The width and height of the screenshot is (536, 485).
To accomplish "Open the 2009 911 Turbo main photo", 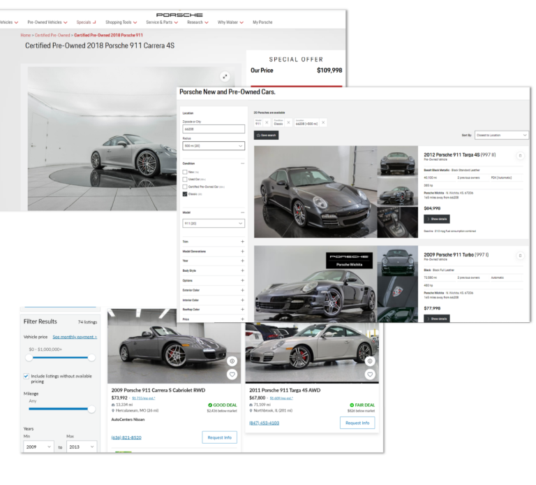I will tap(315, 284).
